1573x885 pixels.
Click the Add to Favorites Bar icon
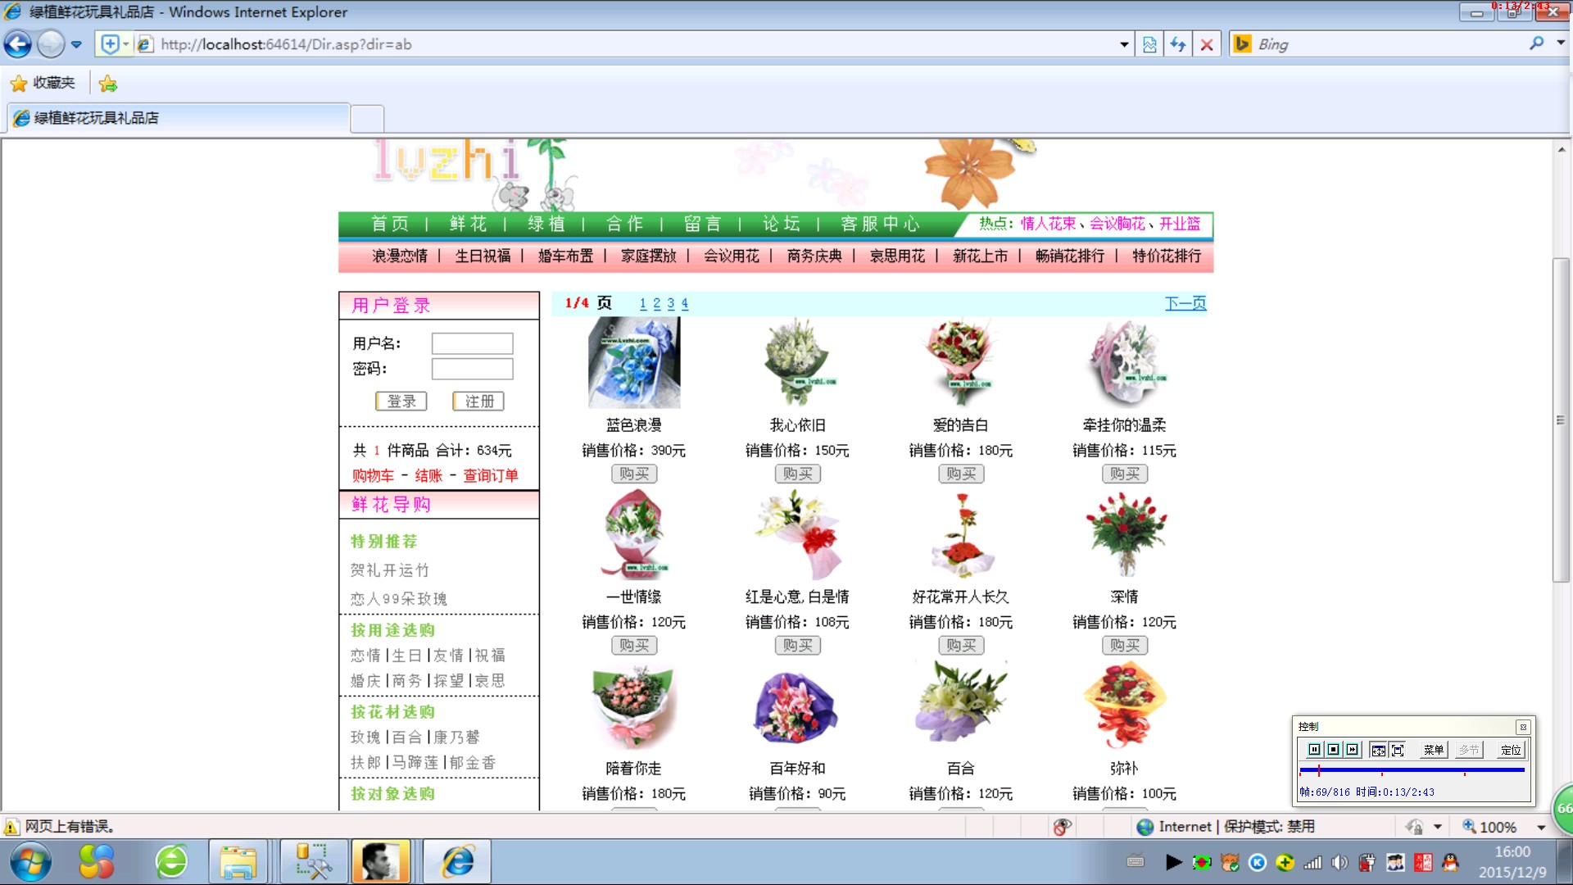107,83
